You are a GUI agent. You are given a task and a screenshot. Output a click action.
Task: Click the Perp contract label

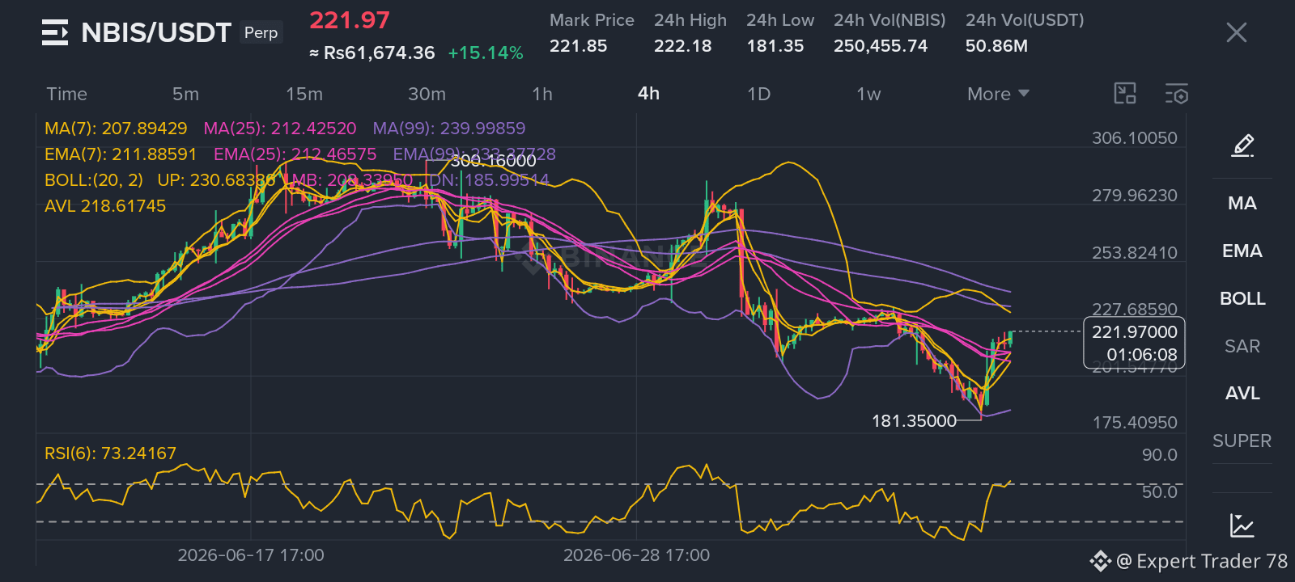click(x=261, y=32)
